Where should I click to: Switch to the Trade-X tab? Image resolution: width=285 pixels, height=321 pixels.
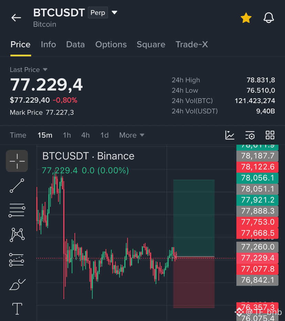pos(192,44)
